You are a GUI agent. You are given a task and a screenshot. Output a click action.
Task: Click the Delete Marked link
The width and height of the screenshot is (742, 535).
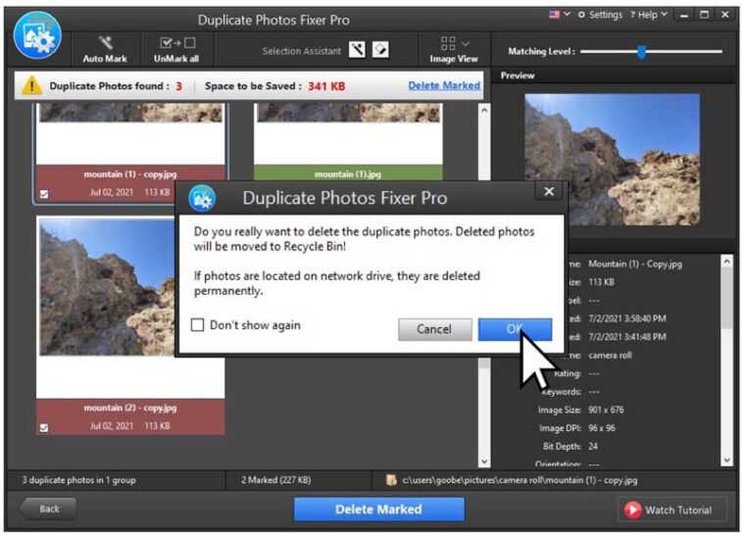pyautogui.click(x=444, y=85)
